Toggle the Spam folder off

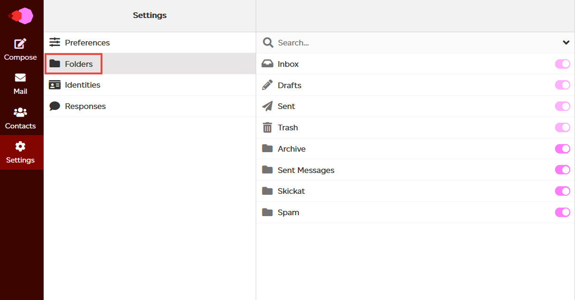(x=562, y=212)
